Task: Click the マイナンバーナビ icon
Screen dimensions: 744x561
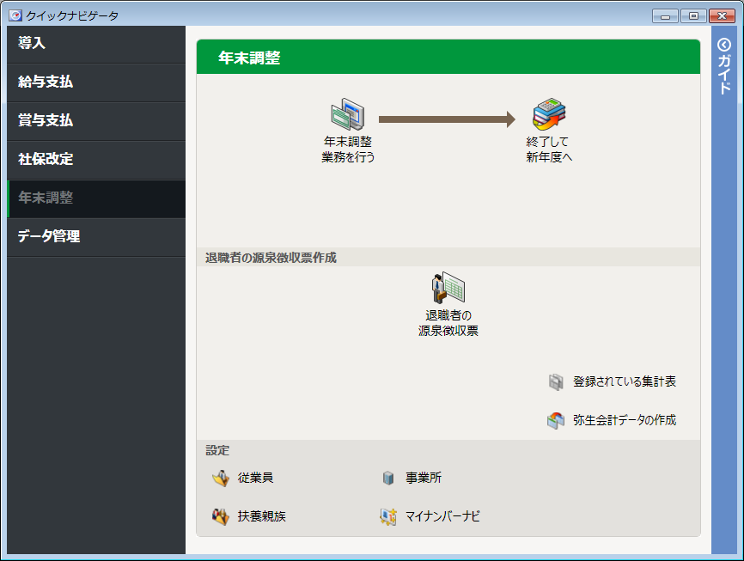Action: pyautogui.click(x=388, y=516)
